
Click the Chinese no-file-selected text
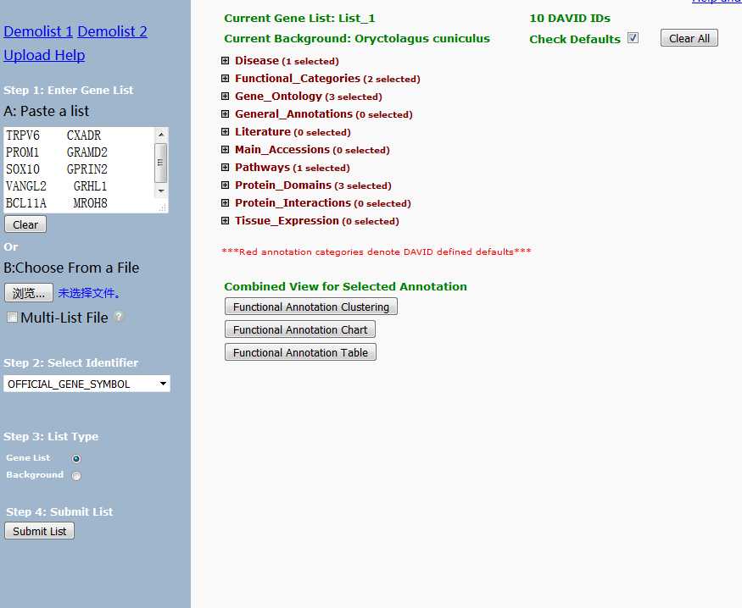point(89,293)
